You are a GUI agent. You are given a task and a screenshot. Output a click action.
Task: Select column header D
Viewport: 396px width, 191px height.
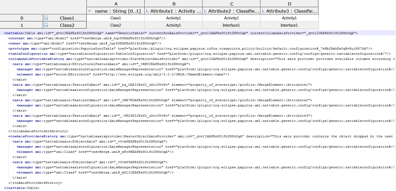(289, 4)
